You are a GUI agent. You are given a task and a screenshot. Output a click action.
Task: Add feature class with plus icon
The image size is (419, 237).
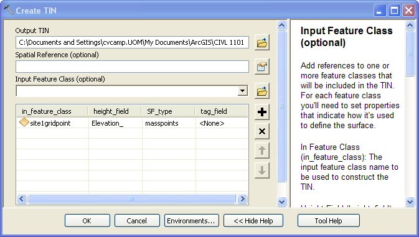coord(262,112)
